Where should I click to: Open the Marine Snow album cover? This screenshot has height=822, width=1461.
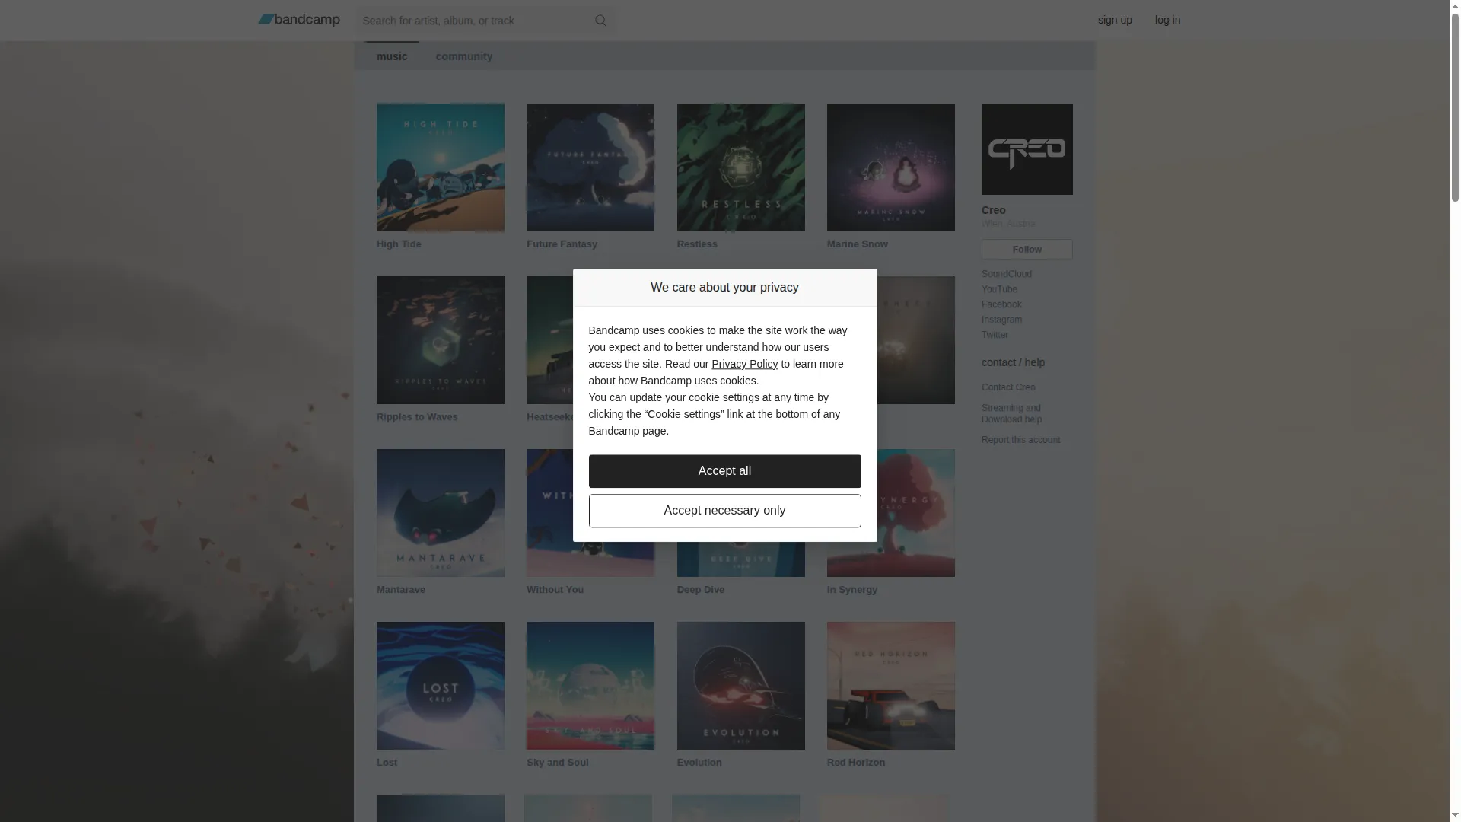coord(891,167)
